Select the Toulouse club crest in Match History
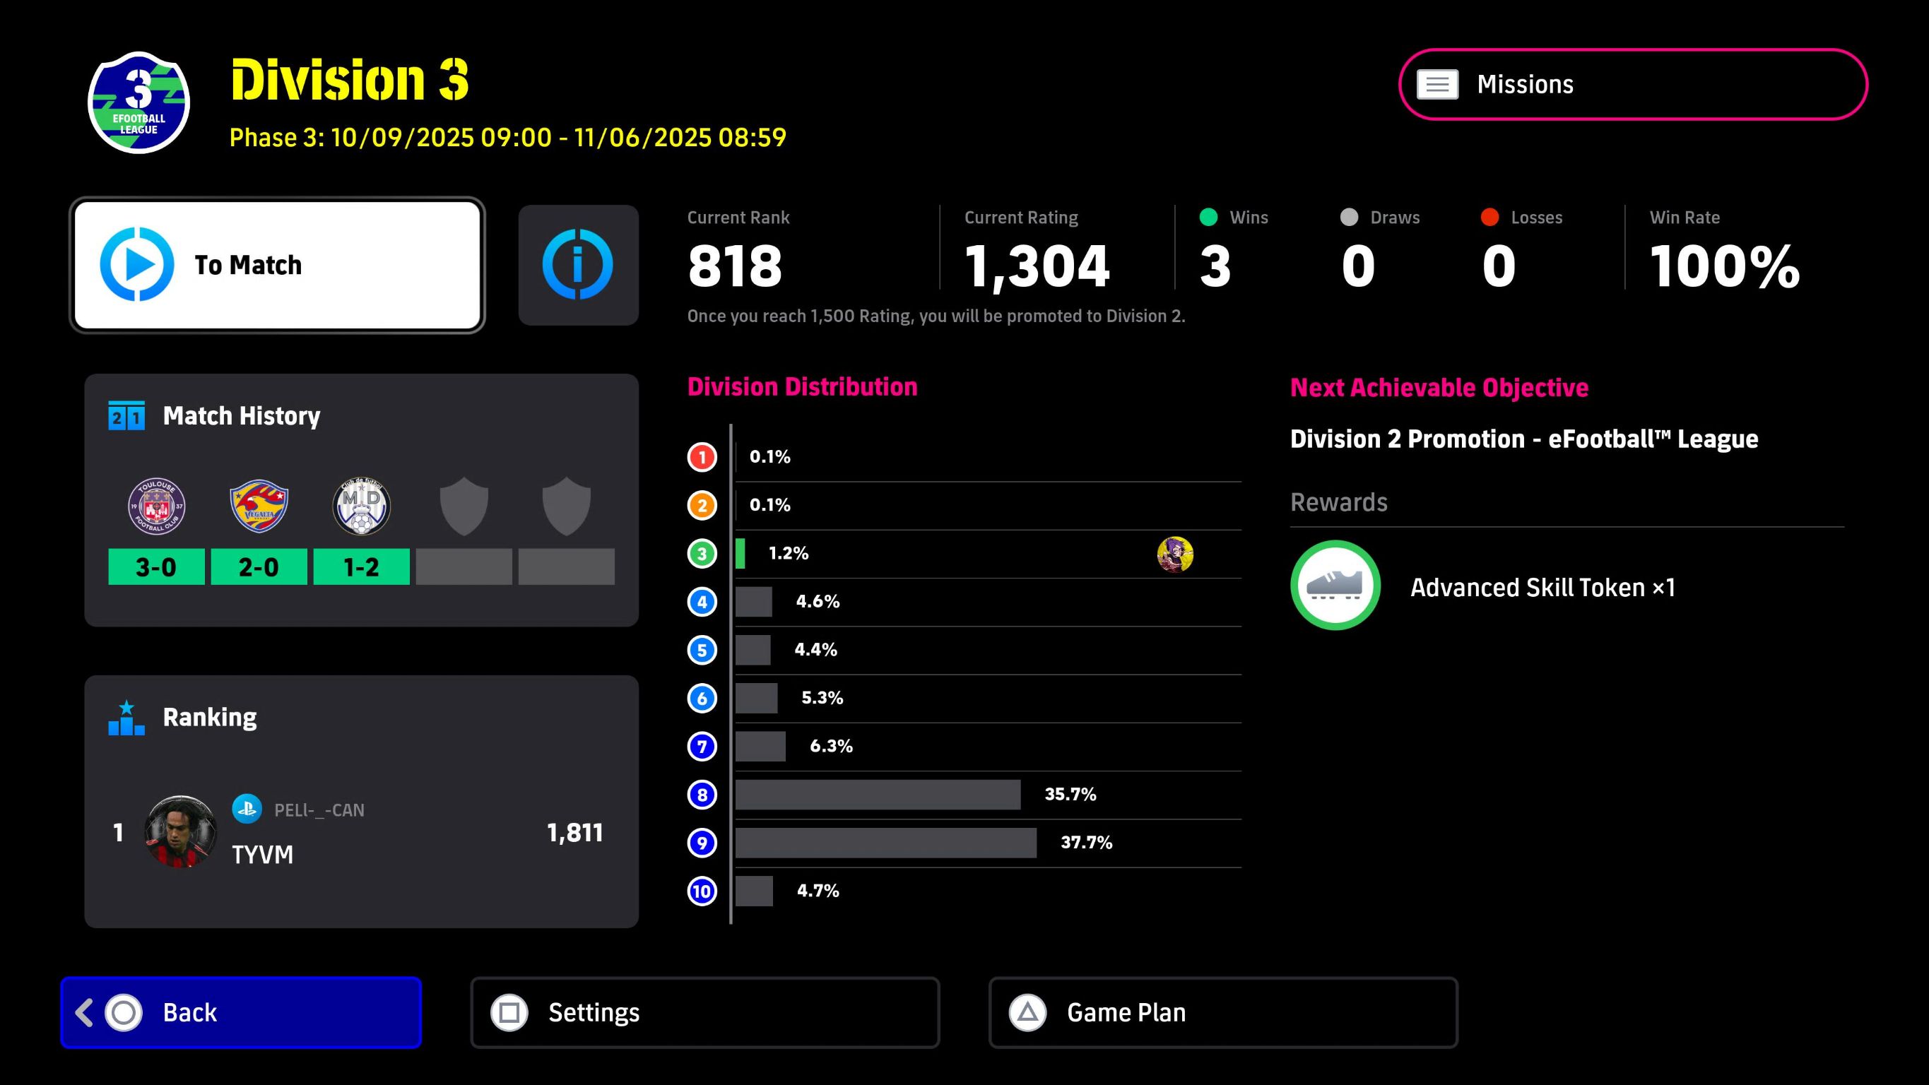This screenshot has height=1085, width=1929. point(156,506)
